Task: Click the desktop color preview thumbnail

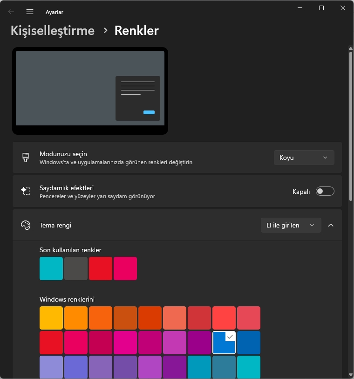Action: [x=90, y=91]
